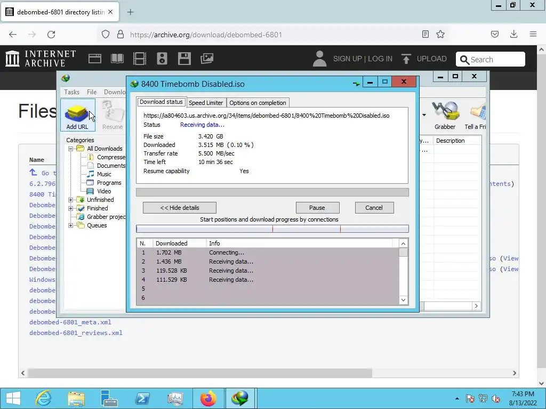Image resolution: width=546 pixels, height=409 pixels.
Task: Click the tracking protection shield icon
Action: pos(106,34)
